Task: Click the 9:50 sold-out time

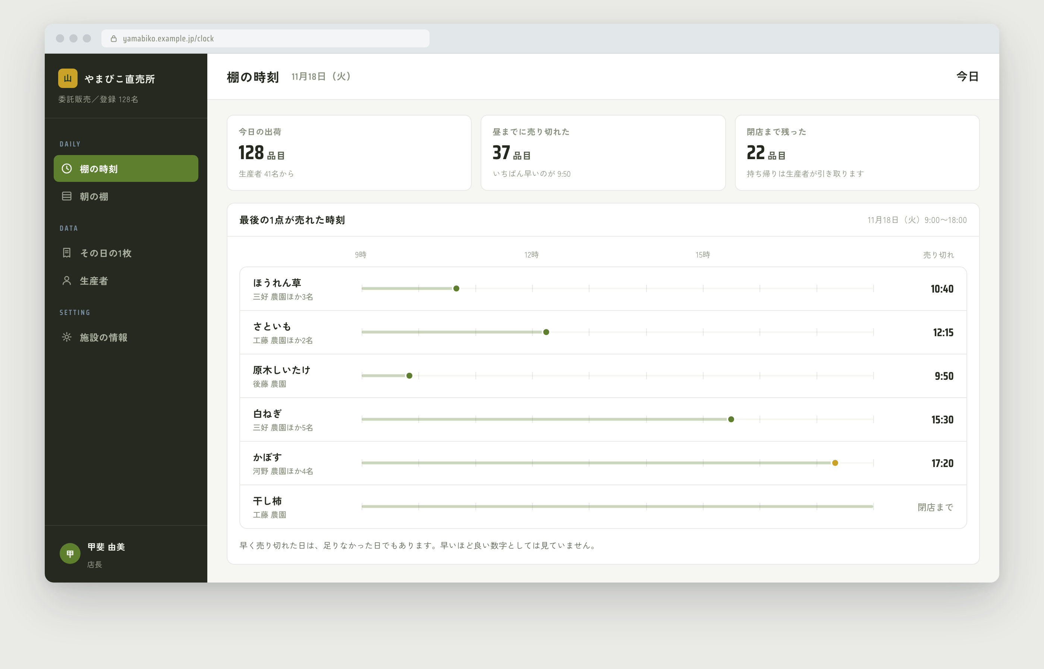Action: [x=944, y=376]
